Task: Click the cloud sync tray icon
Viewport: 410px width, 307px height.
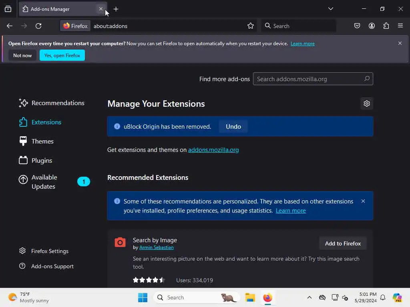Action: (322, 297)
